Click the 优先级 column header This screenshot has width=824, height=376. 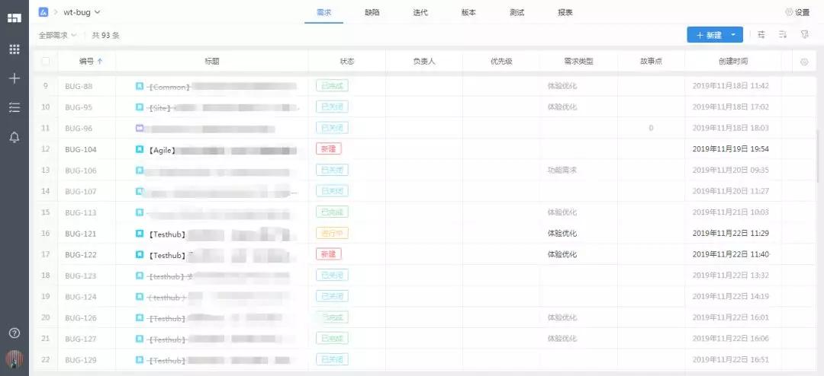[x=501, y=62]
